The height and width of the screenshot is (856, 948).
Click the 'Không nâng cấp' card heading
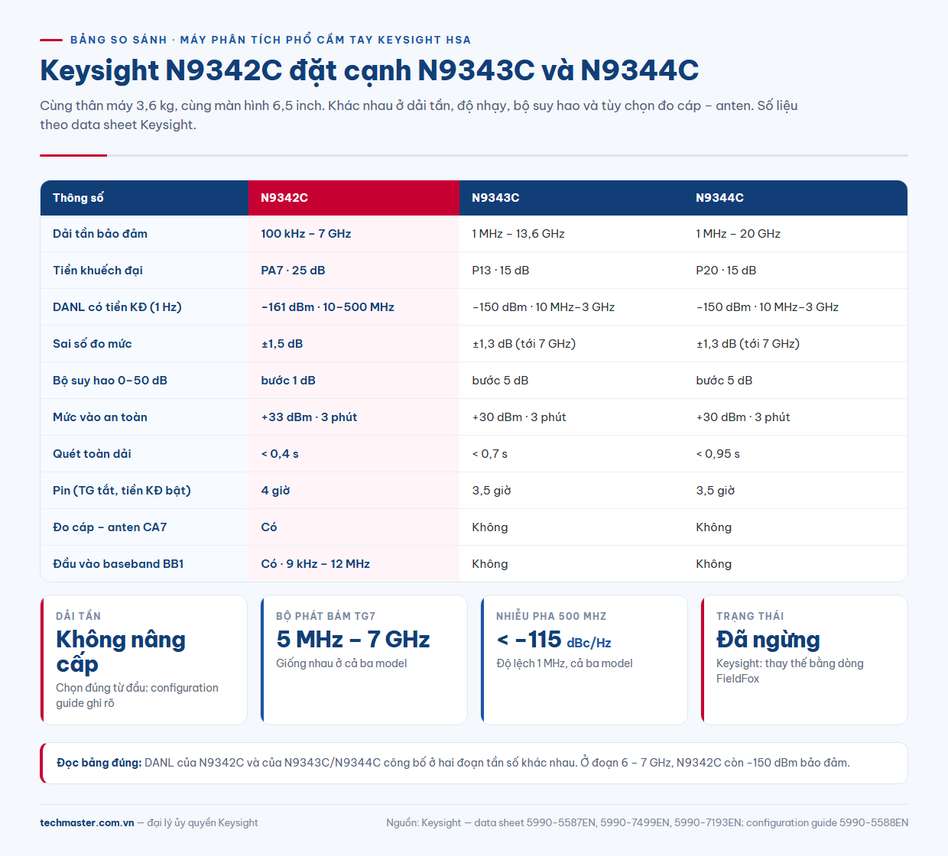[121, 652]
